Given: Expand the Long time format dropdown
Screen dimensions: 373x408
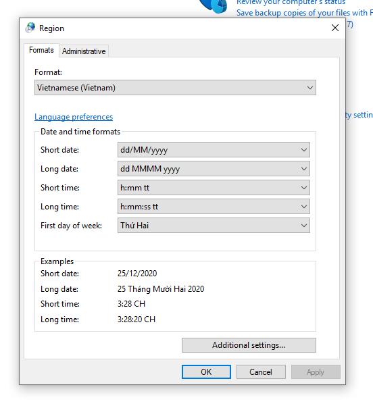Looking at the screenshot, I should coord(214,207).
